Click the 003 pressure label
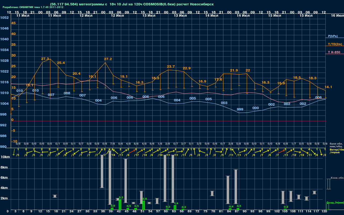The width and height of the screenshot is (344, 215). [x=224, y=103]
